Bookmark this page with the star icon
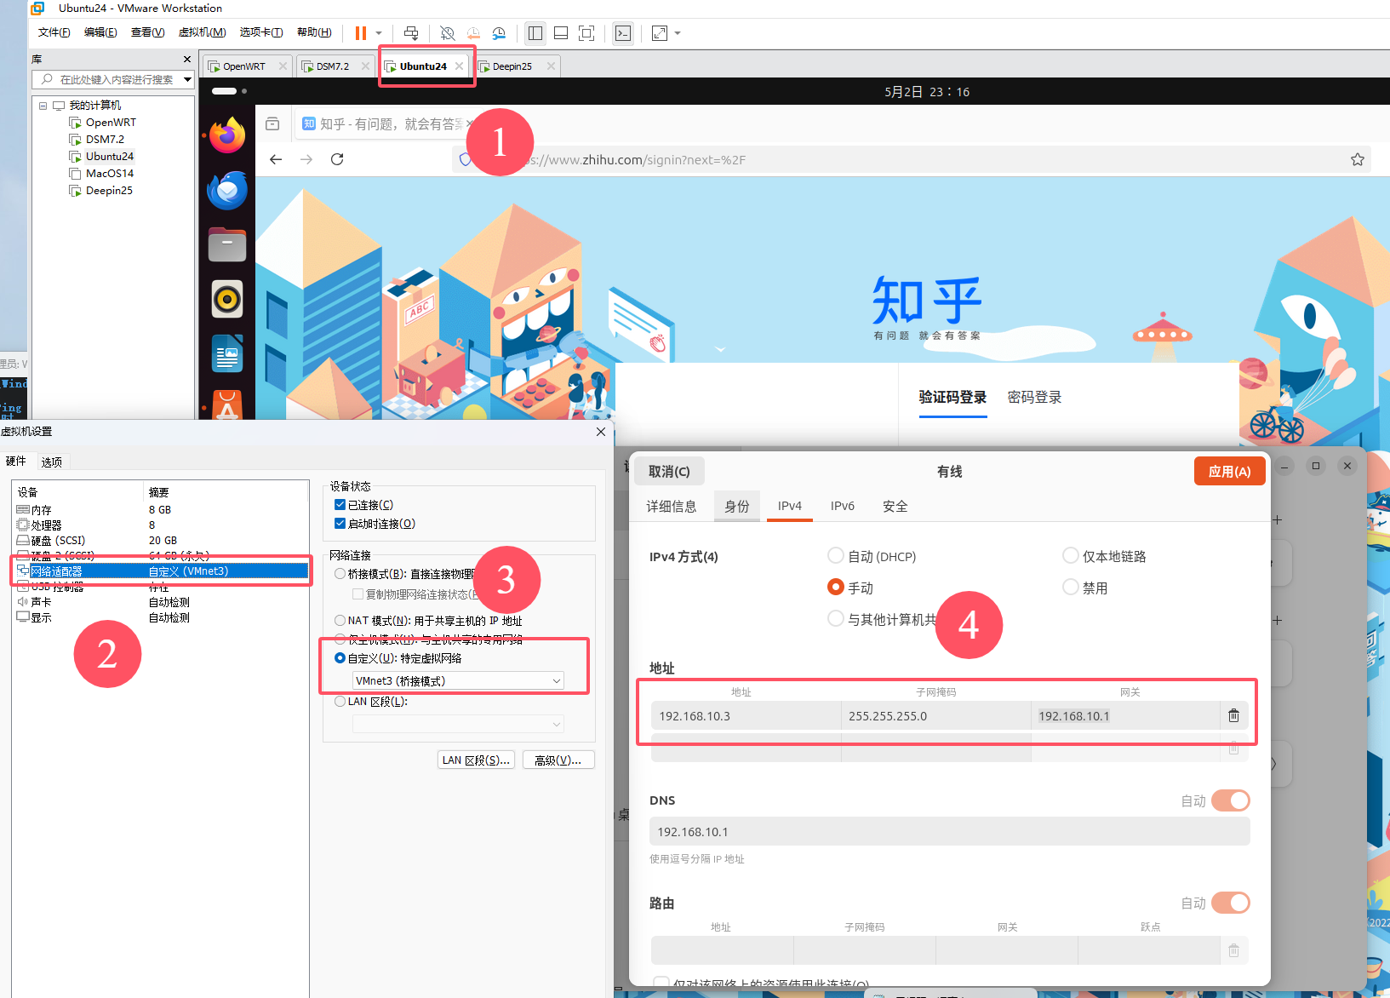Image resolution: width=1390 pixels, height=998 pixels. point(1358,159)
